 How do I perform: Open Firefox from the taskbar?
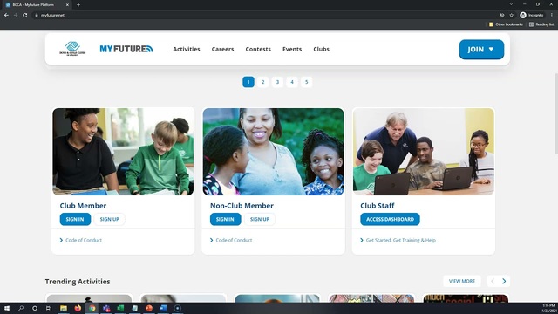78,308
